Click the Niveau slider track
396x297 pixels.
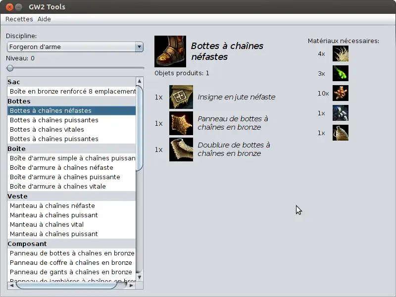75,68
